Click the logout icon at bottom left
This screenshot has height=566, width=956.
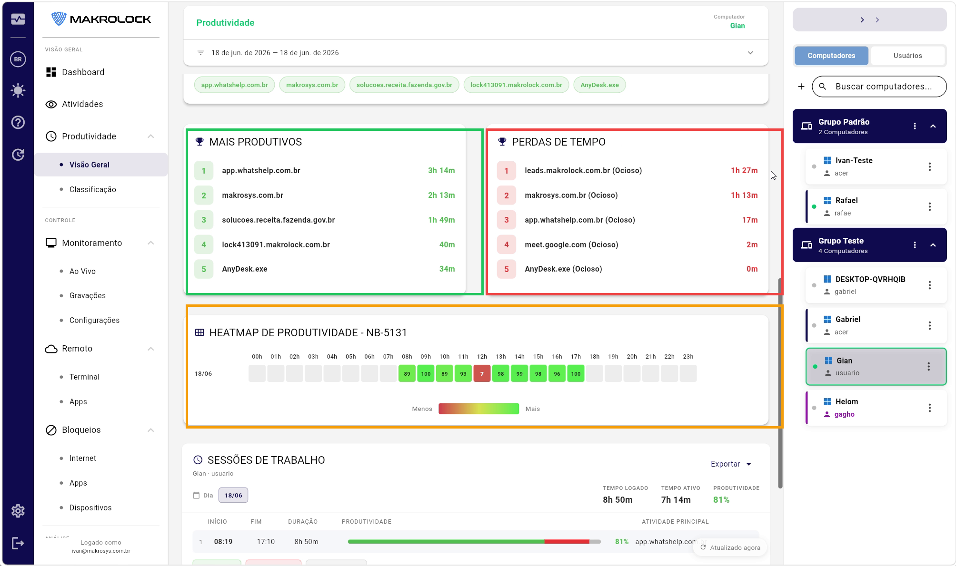click(18, 543)
